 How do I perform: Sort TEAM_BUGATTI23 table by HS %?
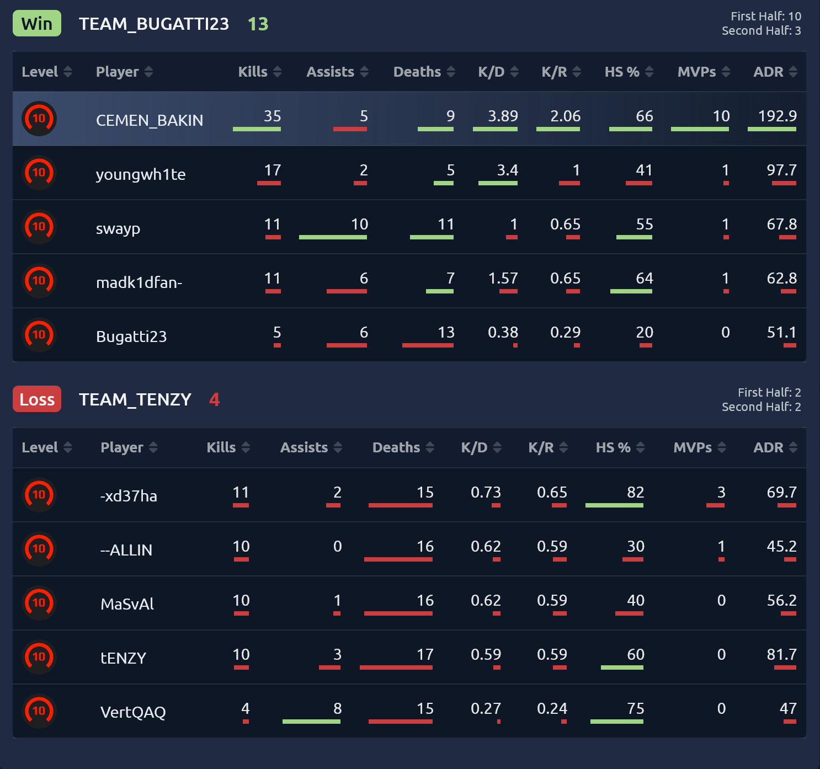tap(629, 72)
